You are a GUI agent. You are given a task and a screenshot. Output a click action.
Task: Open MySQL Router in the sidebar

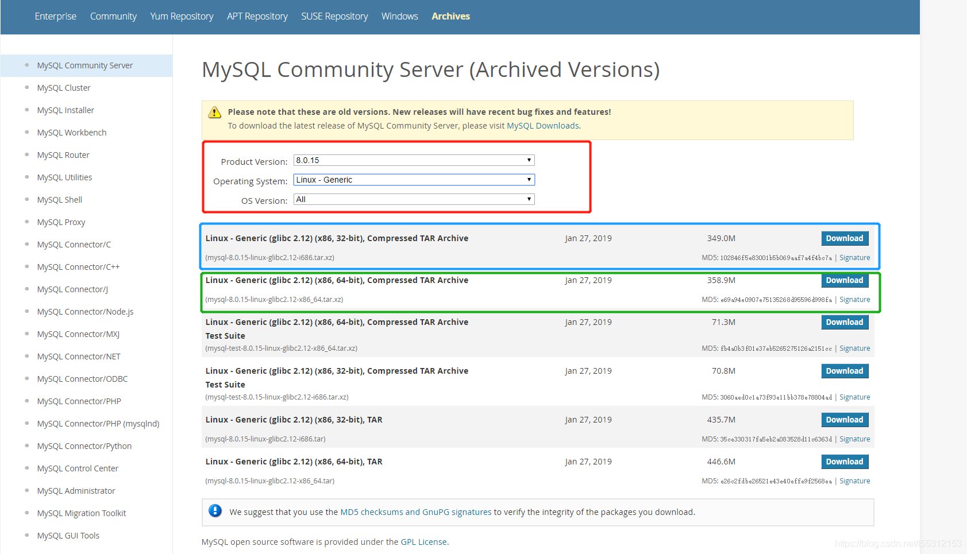coord(63,155)
